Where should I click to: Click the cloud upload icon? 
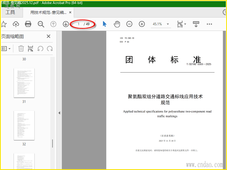pyautogui.click(x=16, y=24)
